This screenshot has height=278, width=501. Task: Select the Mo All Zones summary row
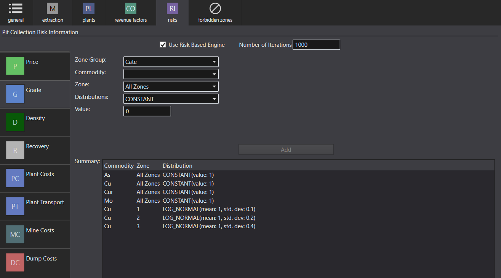click(298, 200)
